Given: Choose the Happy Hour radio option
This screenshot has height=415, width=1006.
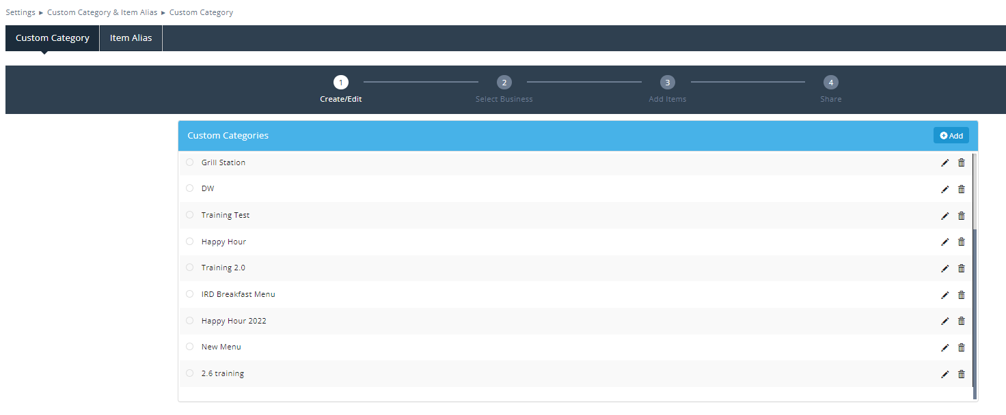Looking at the screenshot, I should click(189, 242).
